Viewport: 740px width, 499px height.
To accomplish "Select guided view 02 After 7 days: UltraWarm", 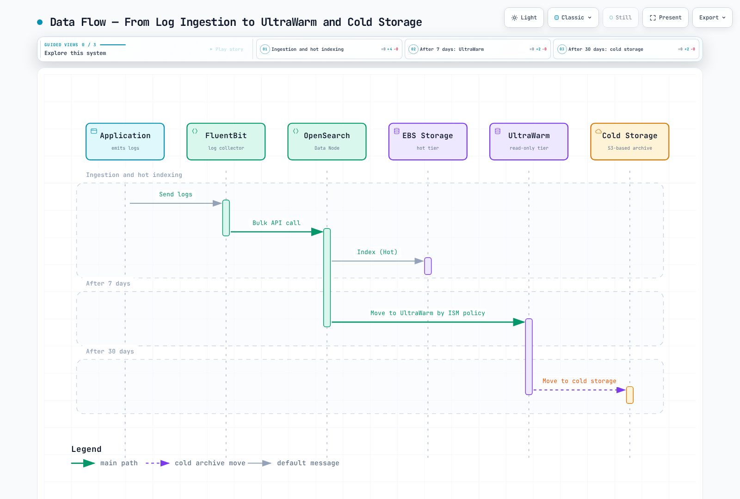I will coord(477,49).
